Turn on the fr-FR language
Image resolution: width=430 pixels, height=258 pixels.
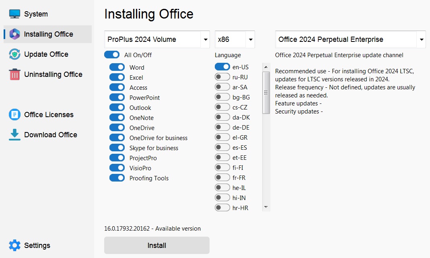pos(222,178)
